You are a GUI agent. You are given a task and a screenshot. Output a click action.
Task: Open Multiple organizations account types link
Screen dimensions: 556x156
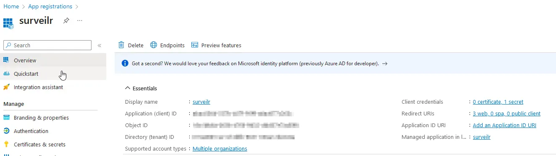[x=220, y=148]
